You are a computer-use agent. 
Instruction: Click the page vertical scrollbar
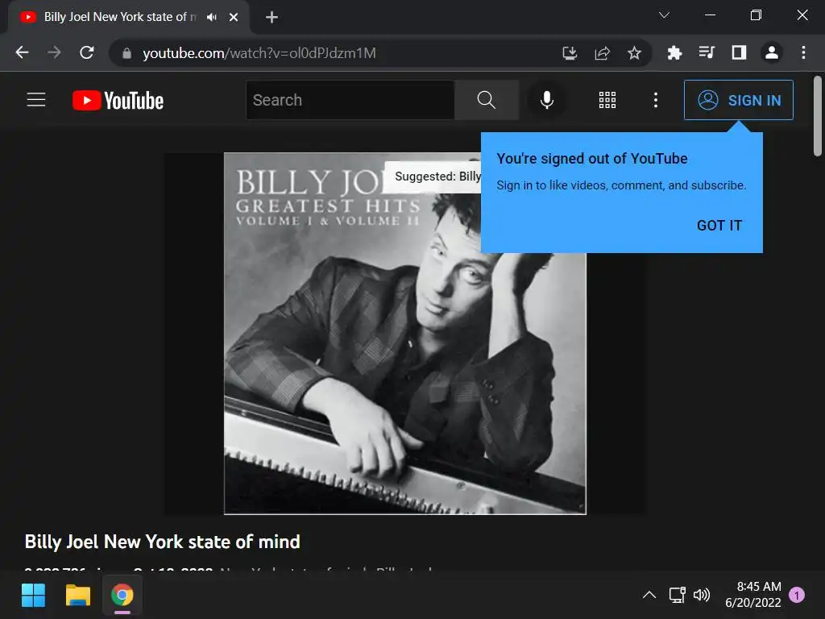coord(817,116)
